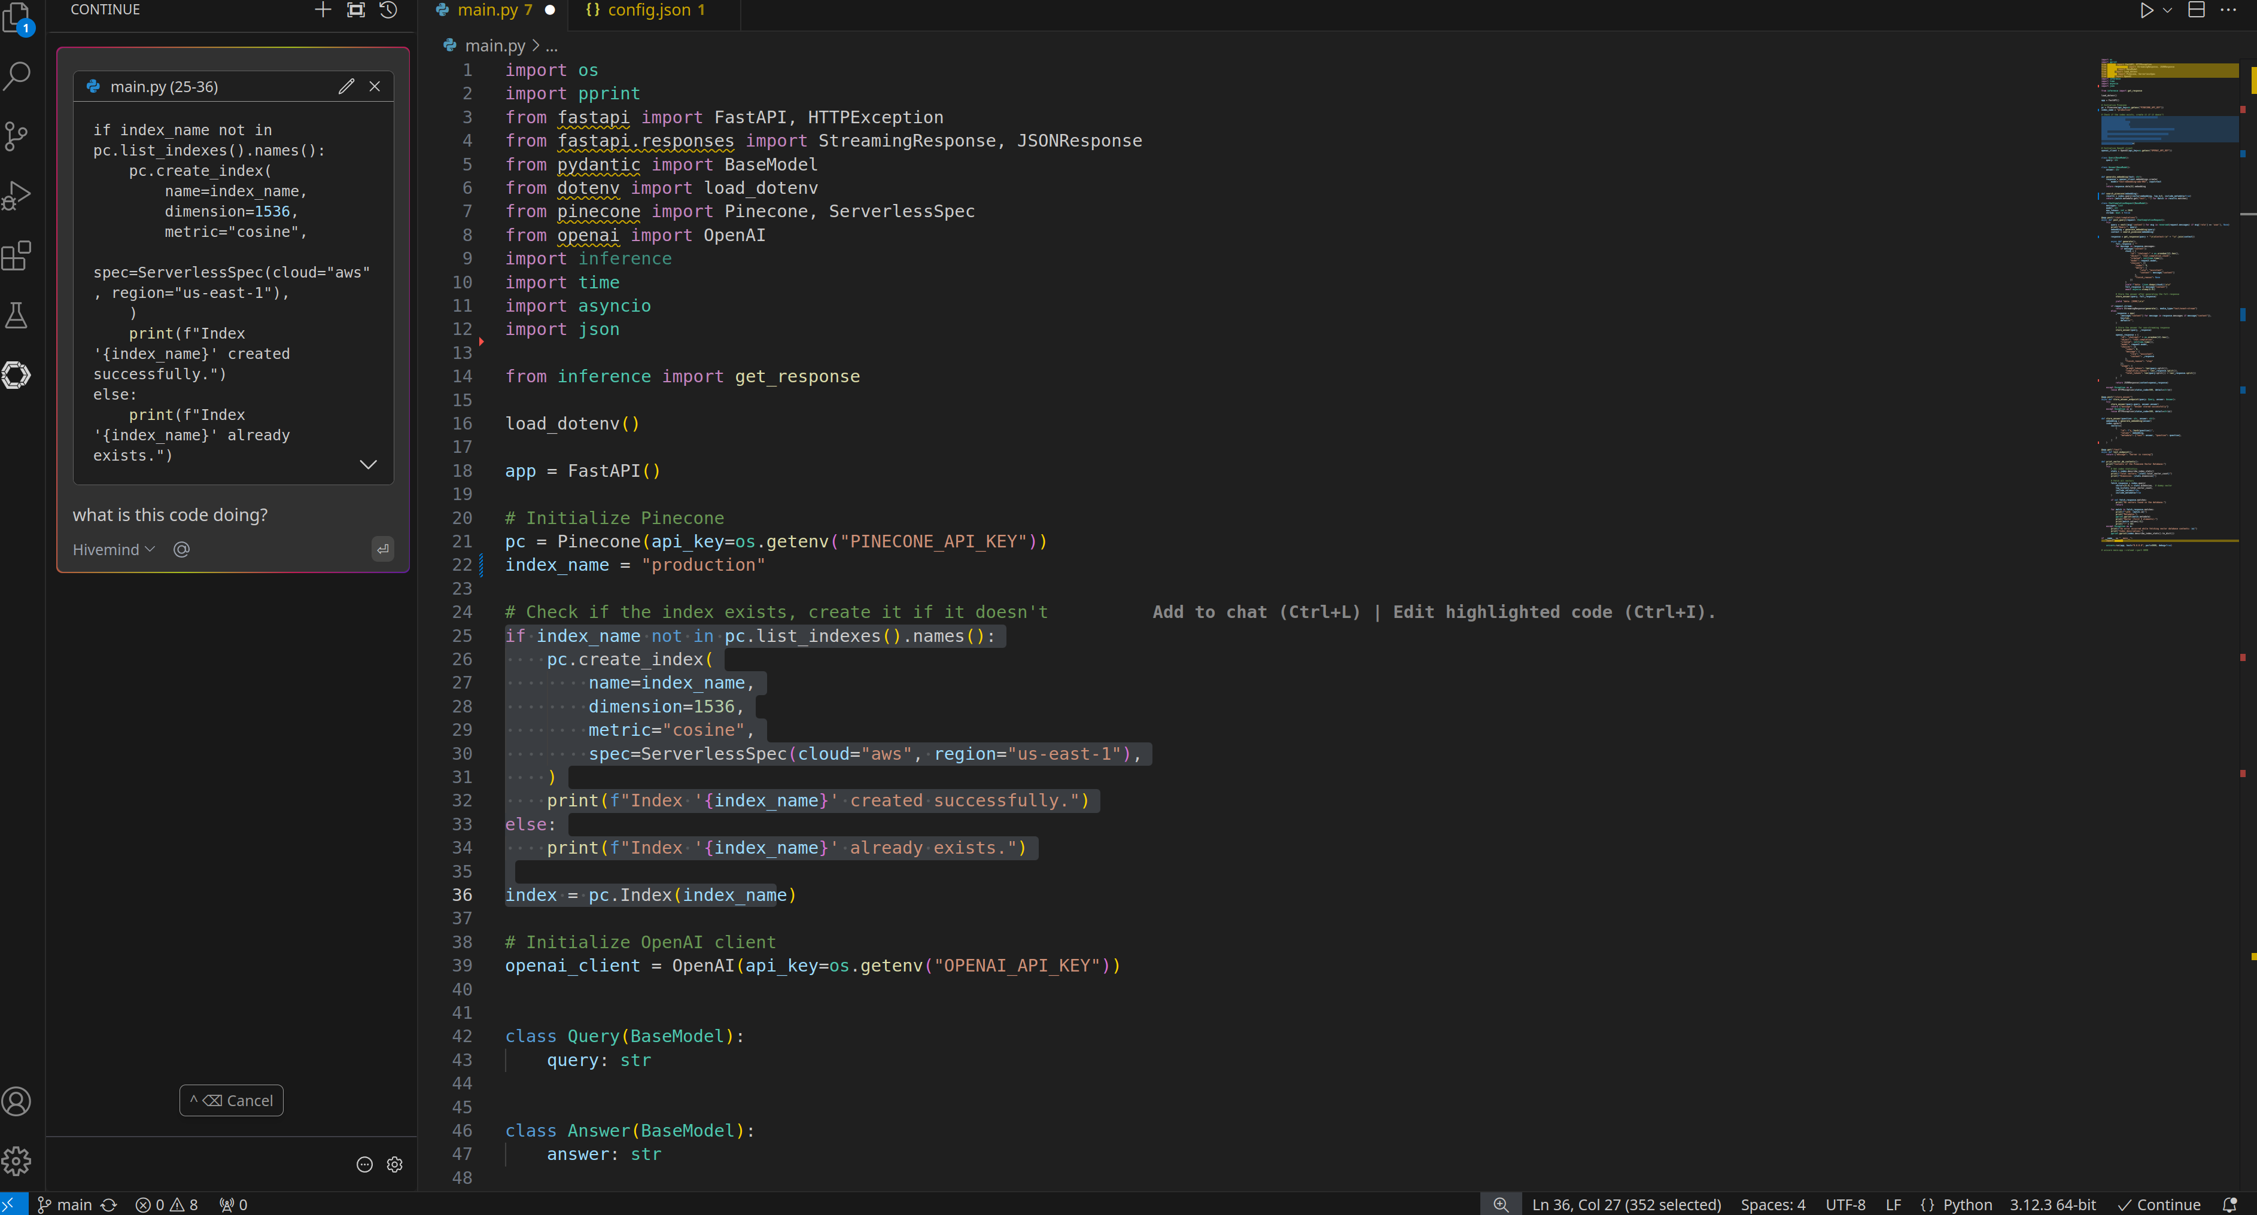Open the Hivemind model dropdown
Screen dimensions: 2257x1215
pos(113,549)
